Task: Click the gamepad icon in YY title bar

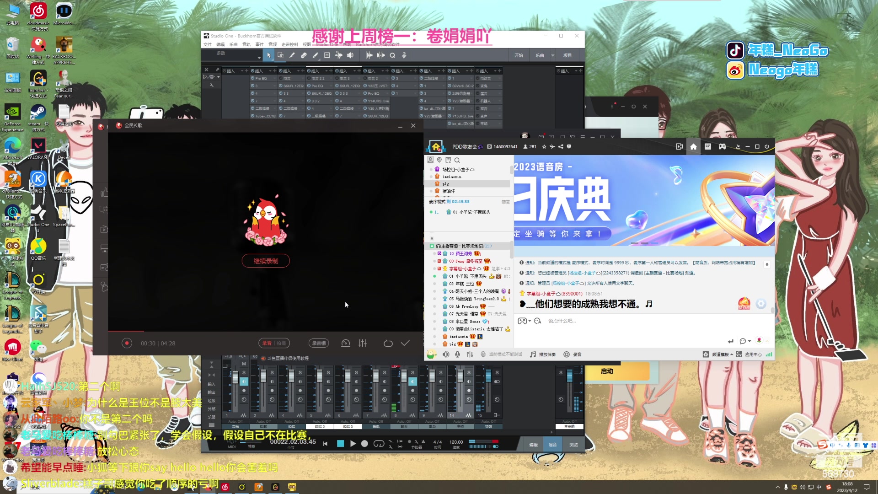Action: [722, 147]
